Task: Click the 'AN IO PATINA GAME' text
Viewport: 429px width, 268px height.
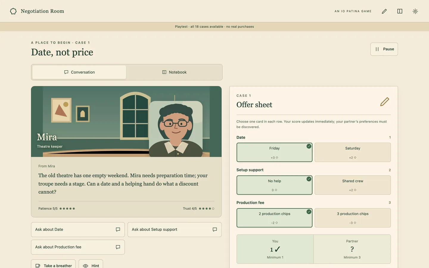Action: (353, 11)
